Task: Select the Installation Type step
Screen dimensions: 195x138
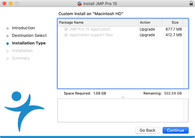Action: 29,43
